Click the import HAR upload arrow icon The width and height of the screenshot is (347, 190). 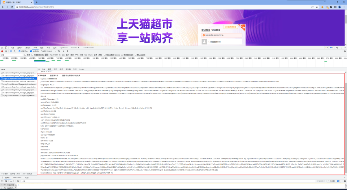tap(64, 51)
